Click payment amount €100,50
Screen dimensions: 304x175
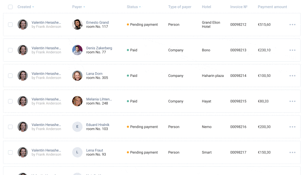264,76
